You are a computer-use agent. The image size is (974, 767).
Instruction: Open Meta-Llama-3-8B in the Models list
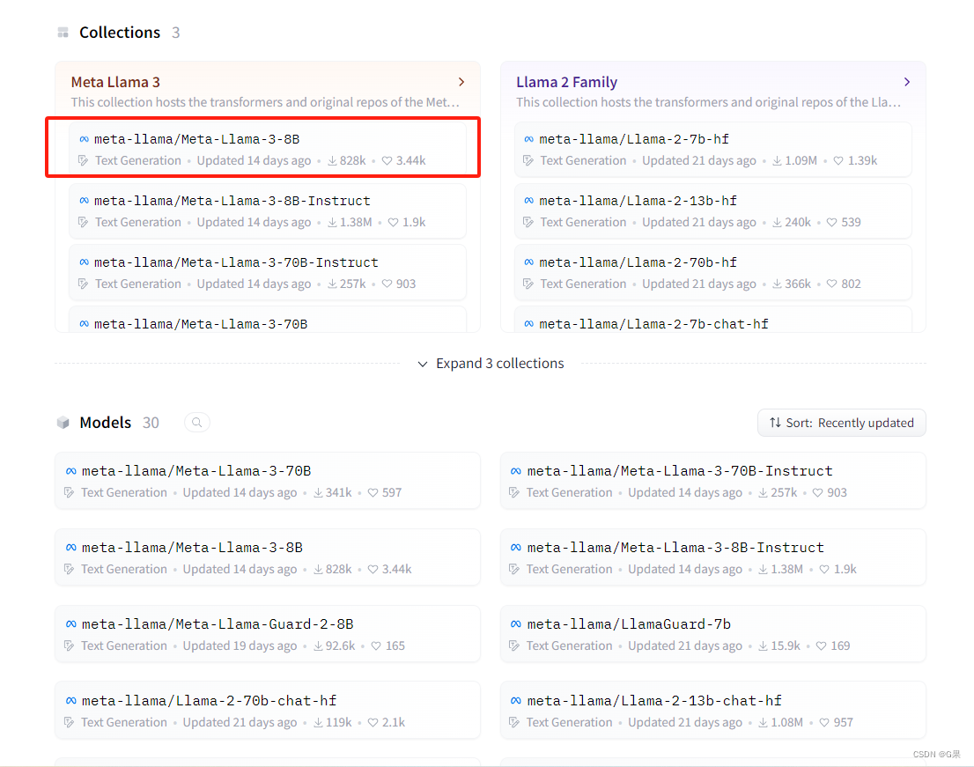(x=268, y=557)
